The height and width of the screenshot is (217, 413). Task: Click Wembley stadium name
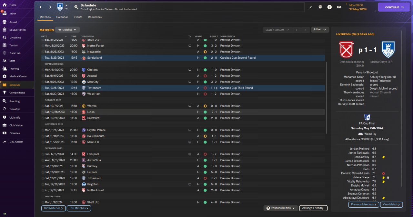click(370, 134)
